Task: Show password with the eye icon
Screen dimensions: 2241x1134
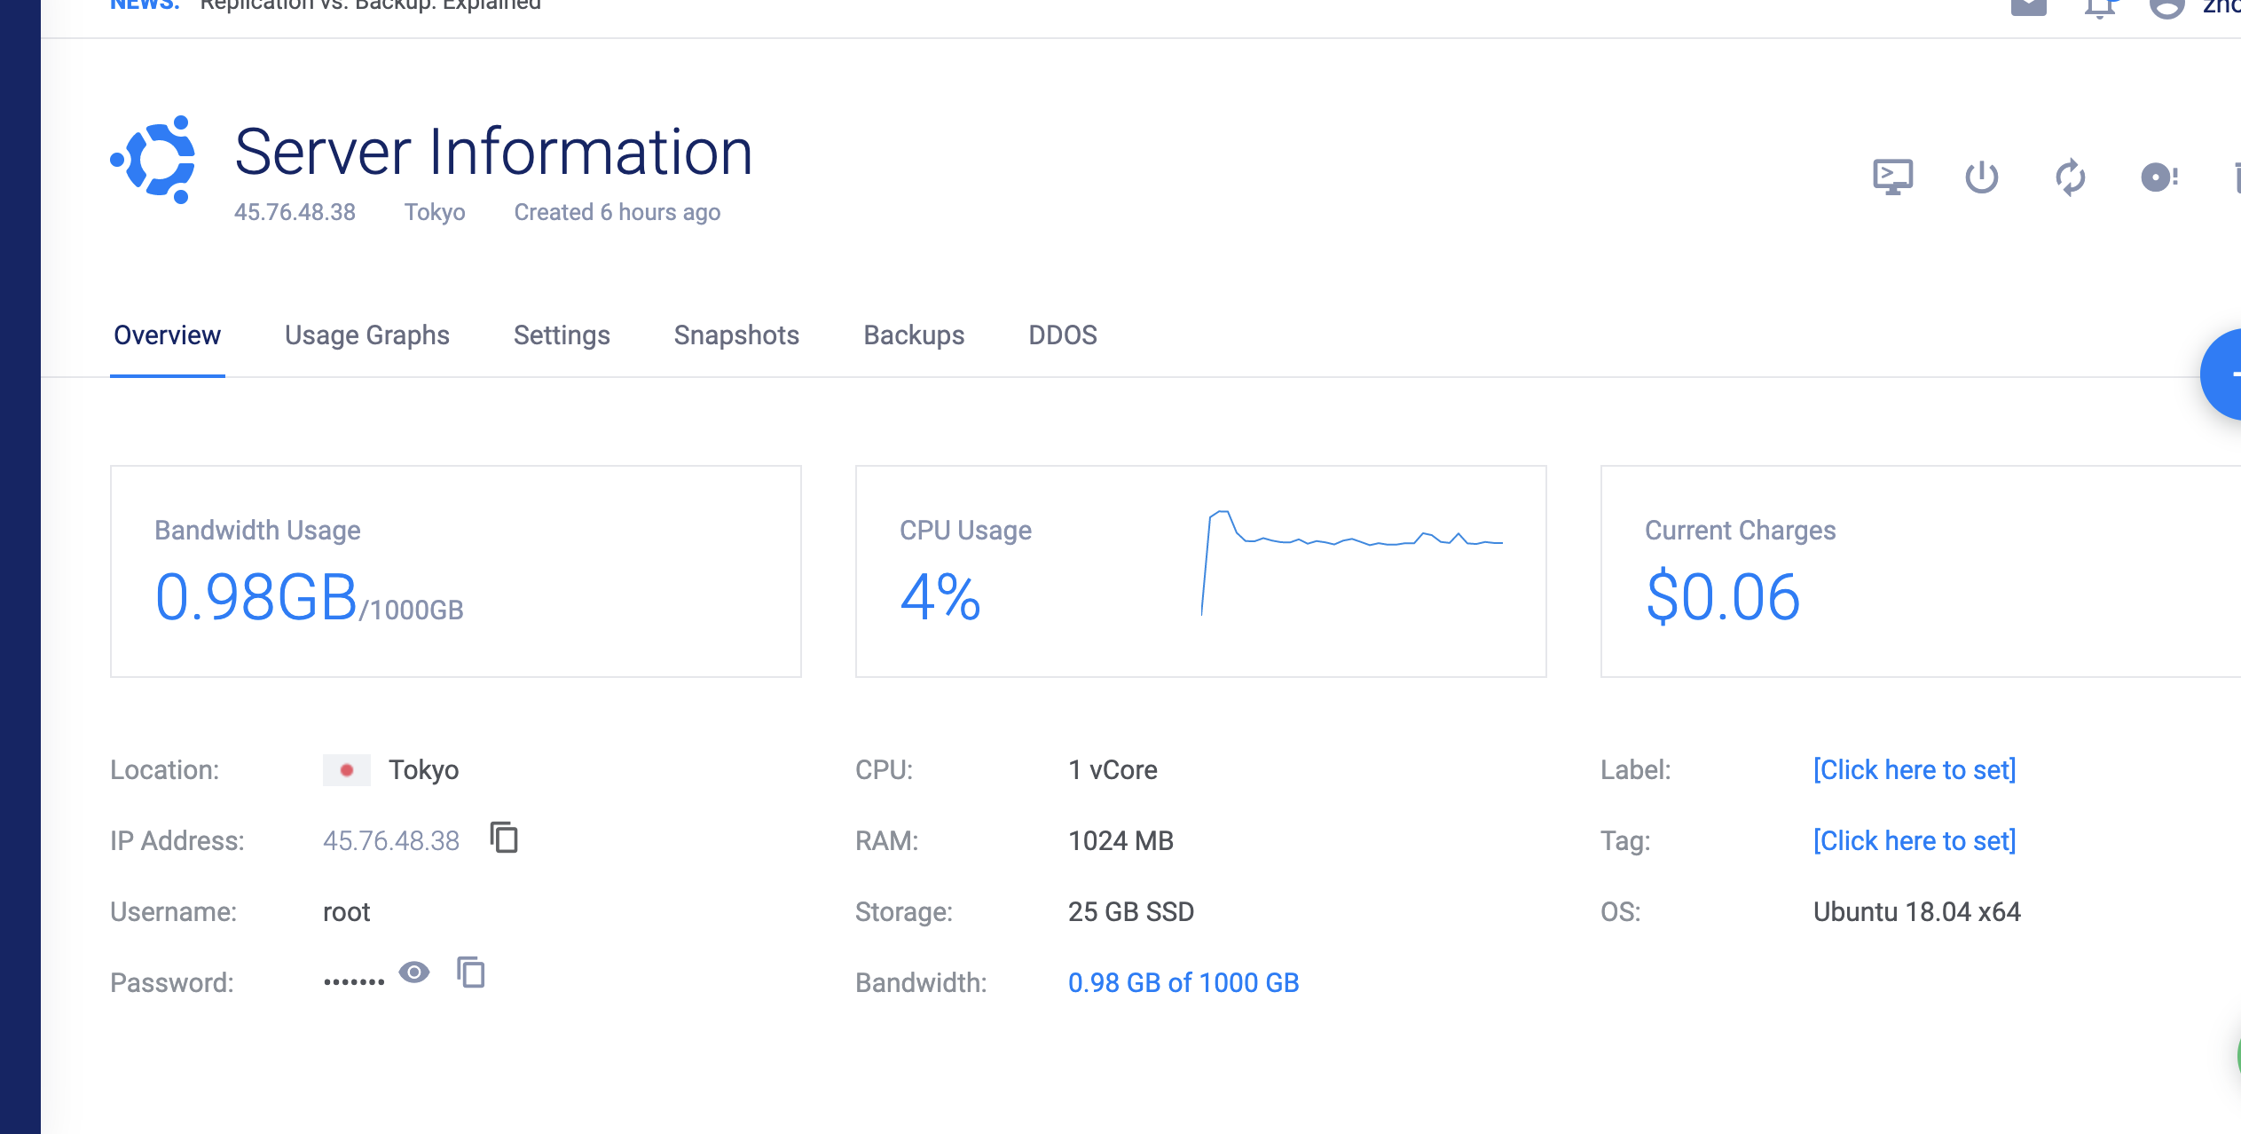Action: (414, 973)
